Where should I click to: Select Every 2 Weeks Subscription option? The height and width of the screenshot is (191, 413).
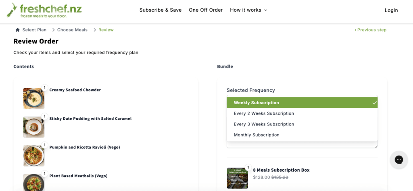(x=302, y=113)
